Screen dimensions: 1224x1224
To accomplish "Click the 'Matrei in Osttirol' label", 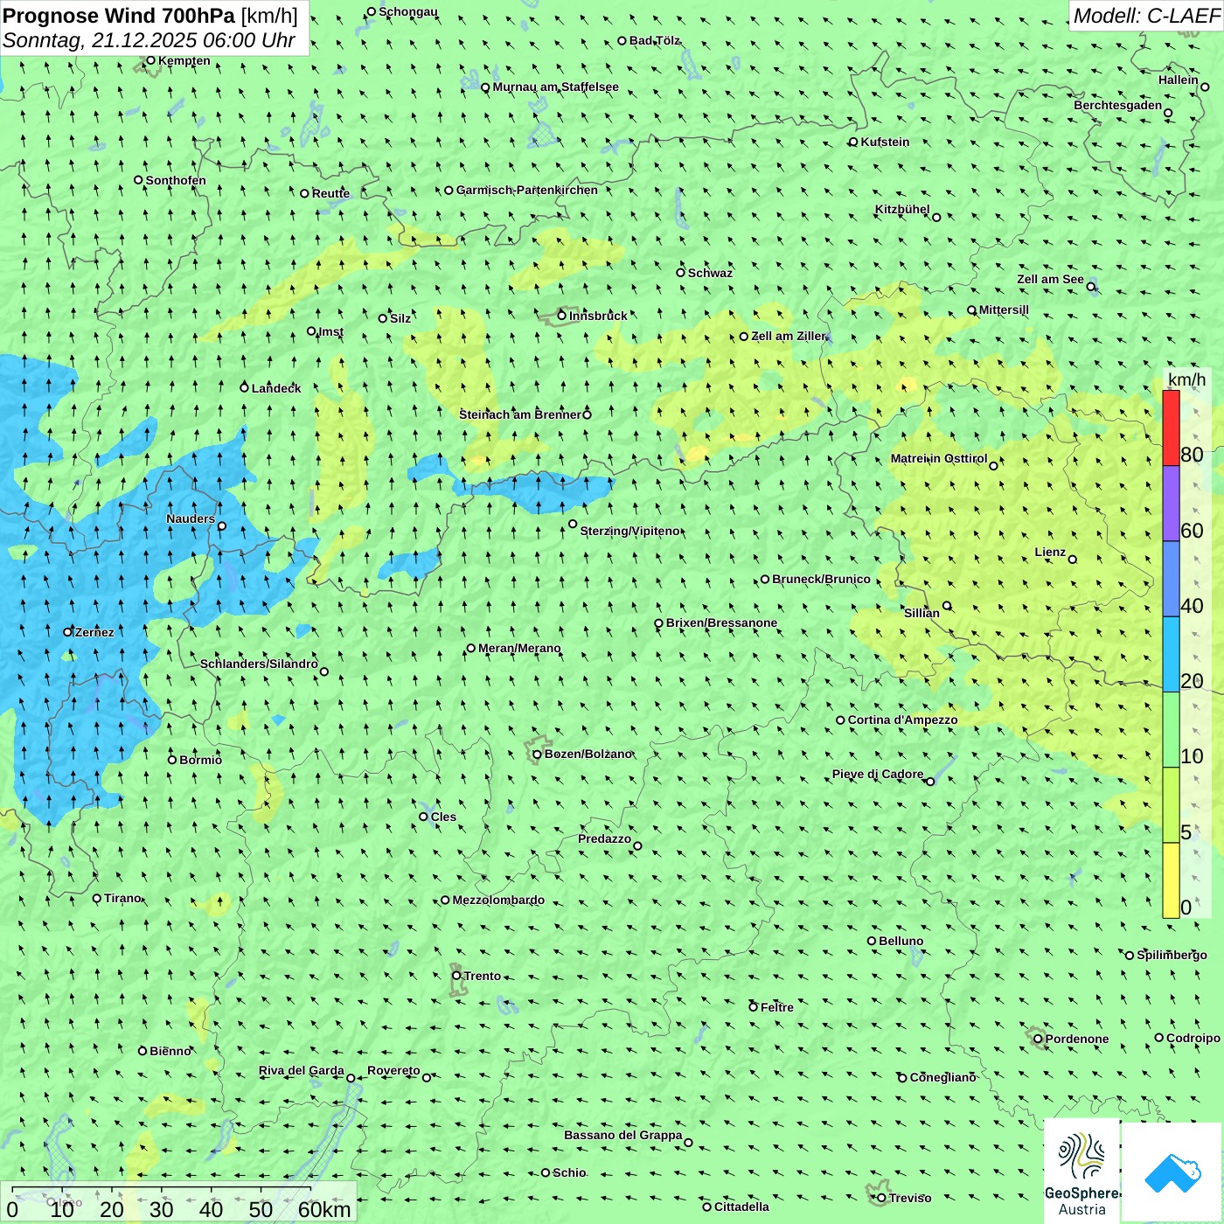I will [x=939, y=458].
